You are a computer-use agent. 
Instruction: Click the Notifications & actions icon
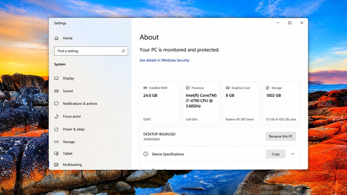[x=57, y=104]
